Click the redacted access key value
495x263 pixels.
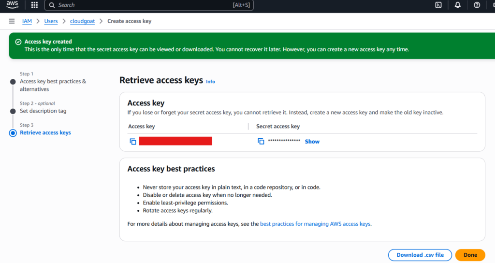[x=175, y=141]
